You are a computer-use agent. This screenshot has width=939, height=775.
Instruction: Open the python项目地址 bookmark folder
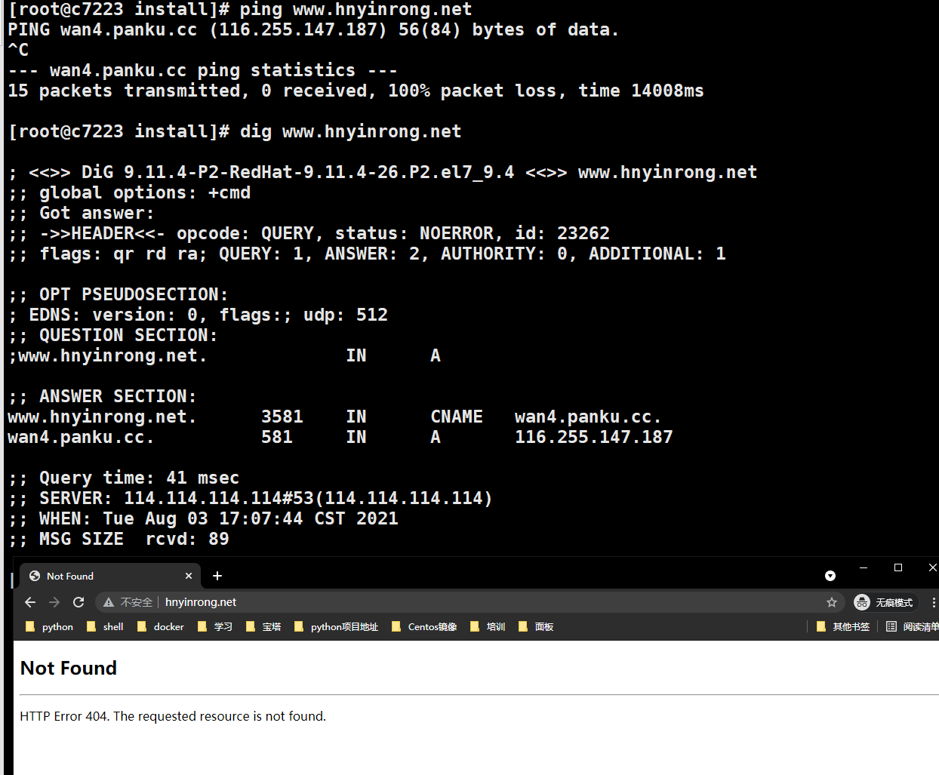pyautogui.click(x=336, y=626)
